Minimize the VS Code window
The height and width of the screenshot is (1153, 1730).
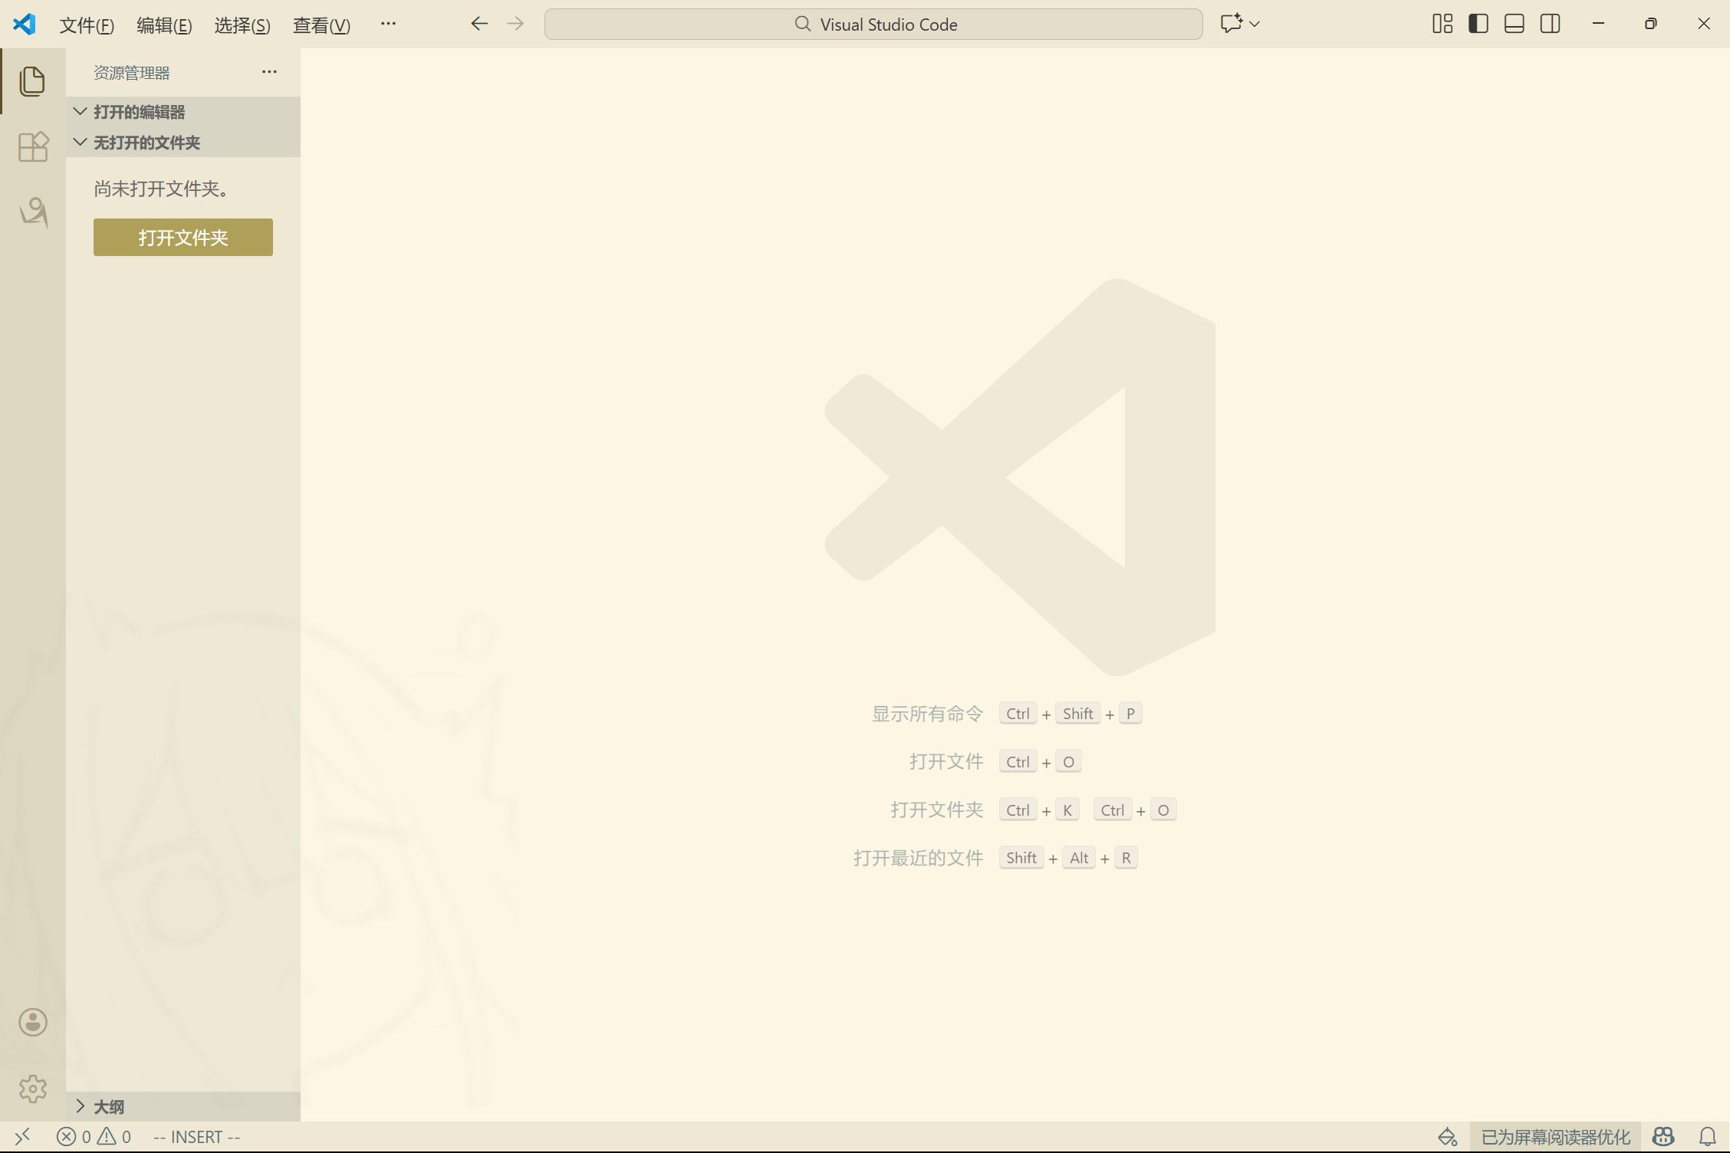coord(1598,24)
